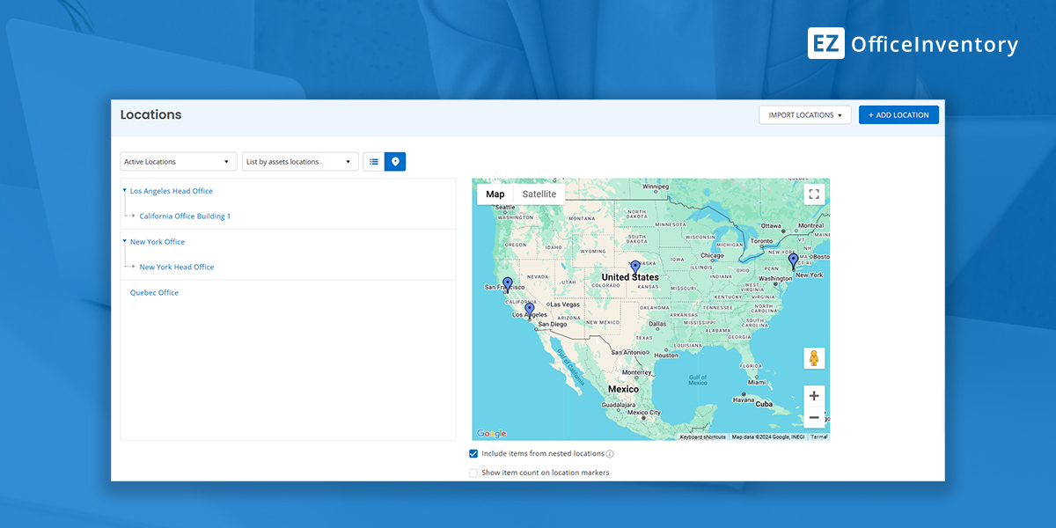Image resolution: width=1056 pixels, height=528 pixels.
Task: Uncheck Include items from nested locations
Action: [473, 454]
